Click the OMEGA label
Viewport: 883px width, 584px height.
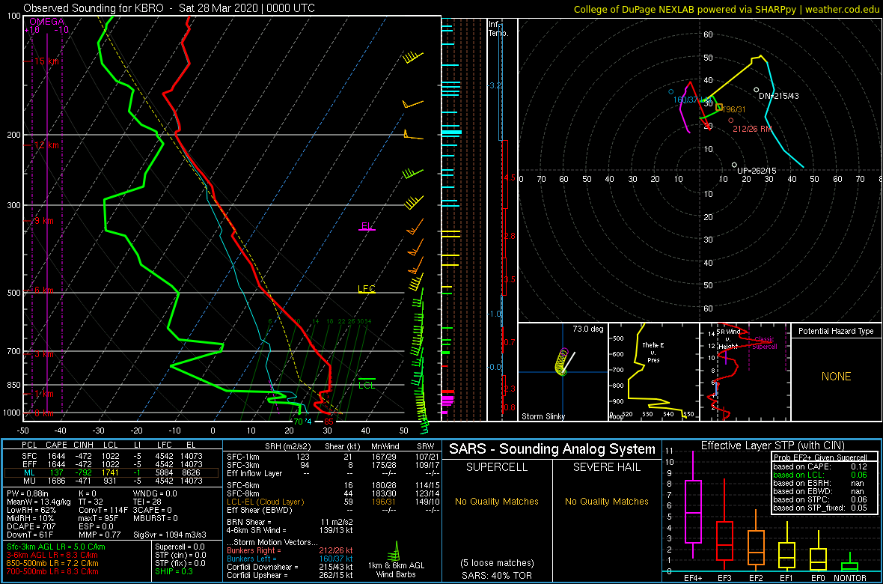(47, 22)
